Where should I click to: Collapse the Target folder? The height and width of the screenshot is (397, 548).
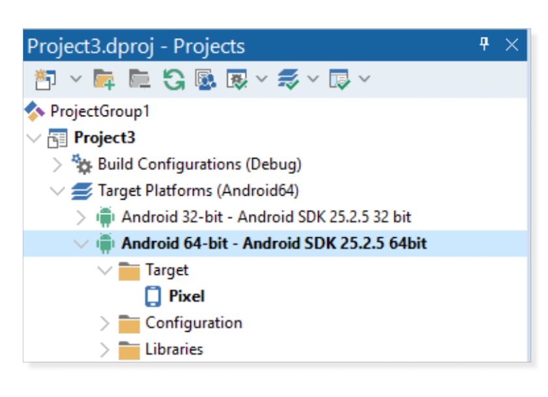click(x=104, y=271)
